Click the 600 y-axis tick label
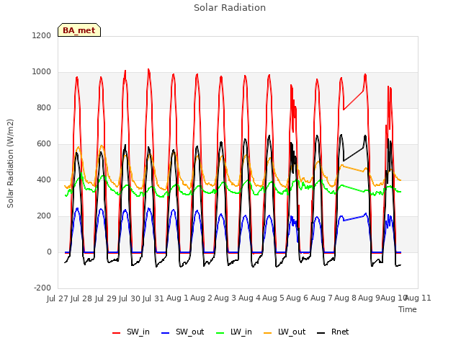The width and height of the screenshot is (461, 346). (x=44, y=144)
